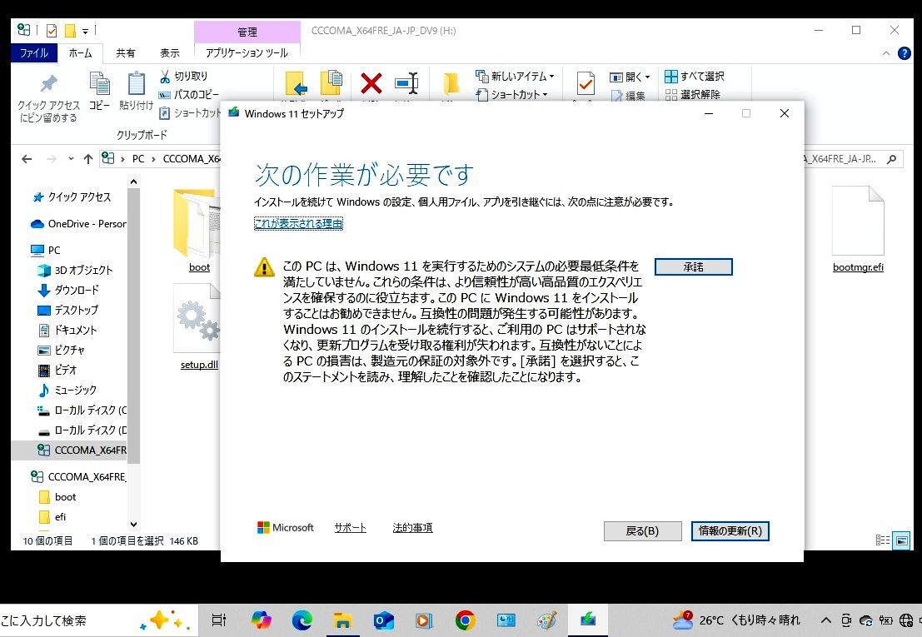Viewport: 922px width, 637px height.
Task: Click navigation pane scroll down arrow
Action: pyautogui.click(x=133, y=525)
